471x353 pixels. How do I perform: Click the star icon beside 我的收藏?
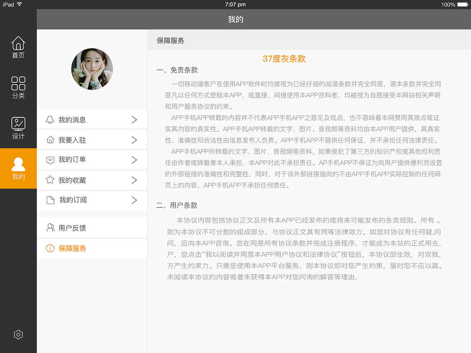(50, 180)
